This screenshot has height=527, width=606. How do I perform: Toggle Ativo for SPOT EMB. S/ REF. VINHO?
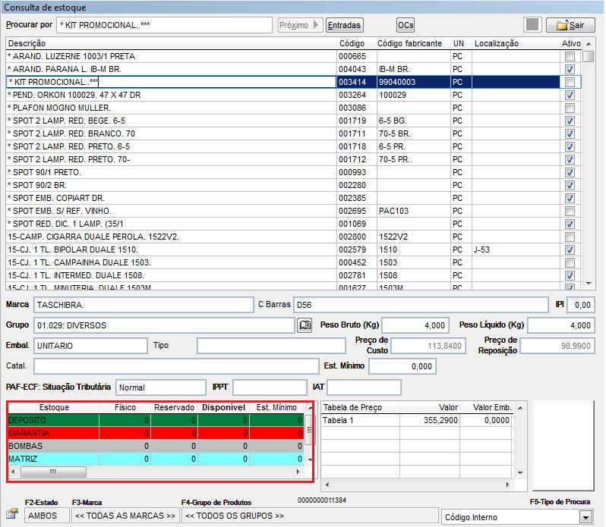click(x=570, y=211)
